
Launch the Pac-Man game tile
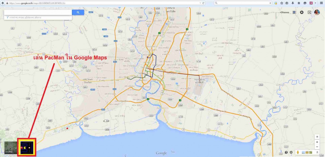coord(27,147)
